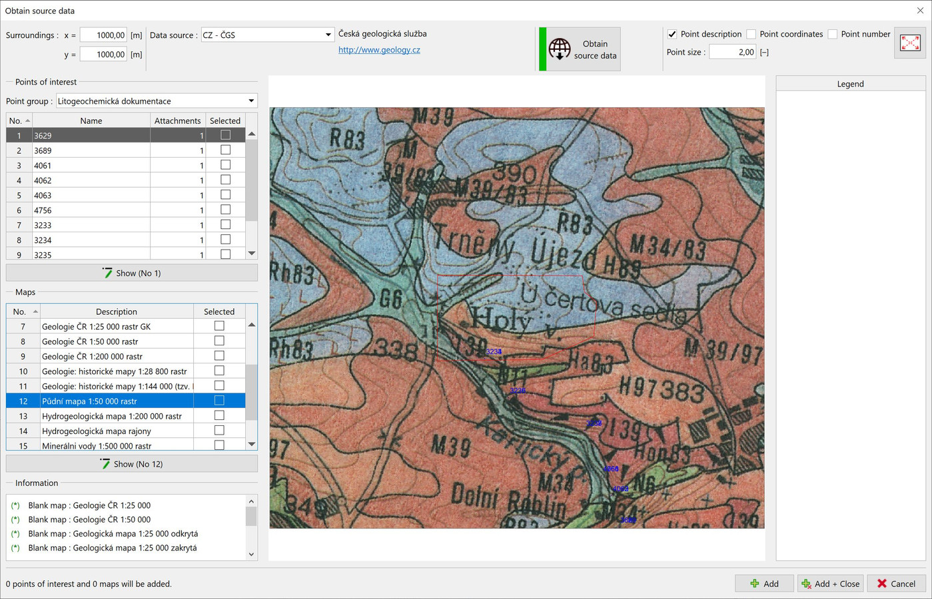Click the Add + Close icon
Image resolution: width=932 pixels, height=599 pixels.
(806, 584)
